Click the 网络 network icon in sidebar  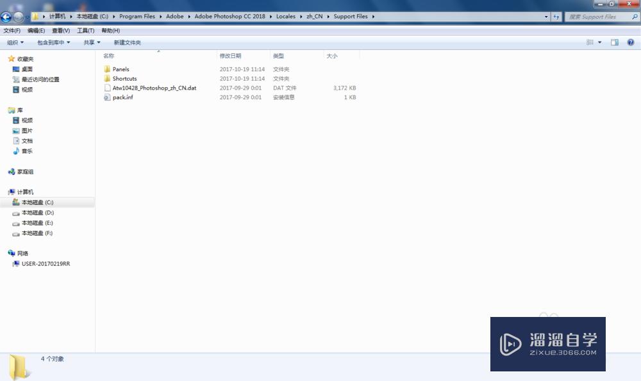[12, 253]
